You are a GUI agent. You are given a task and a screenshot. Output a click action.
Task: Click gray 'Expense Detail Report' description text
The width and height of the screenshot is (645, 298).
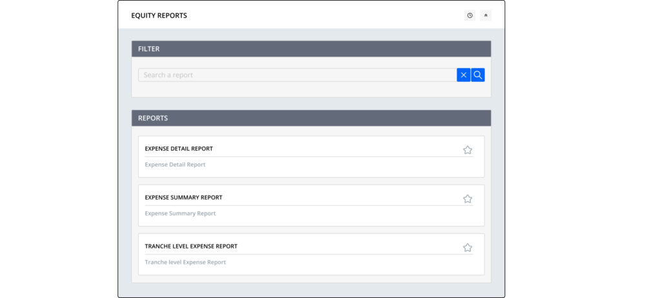coord(175,165)
